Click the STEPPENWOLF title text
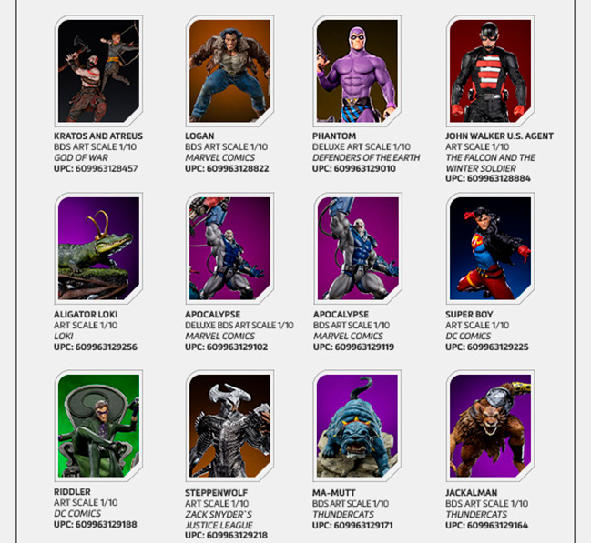The width and height of the screenshot is (591, 543). (217, 493)
